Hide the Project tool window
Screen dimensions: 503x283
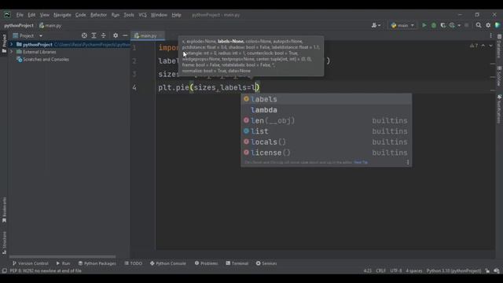[125, 35]
